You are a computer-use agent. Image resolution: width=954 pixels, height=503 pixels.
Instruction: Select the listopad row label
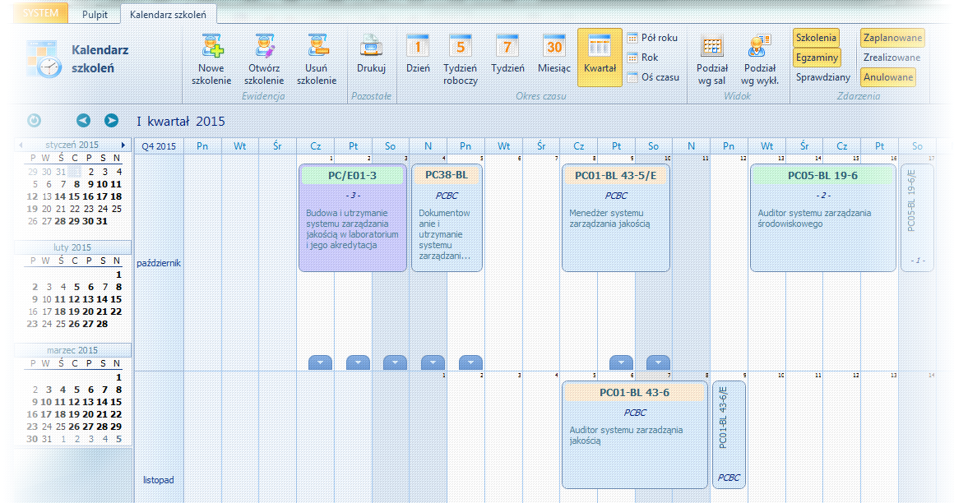158,480
